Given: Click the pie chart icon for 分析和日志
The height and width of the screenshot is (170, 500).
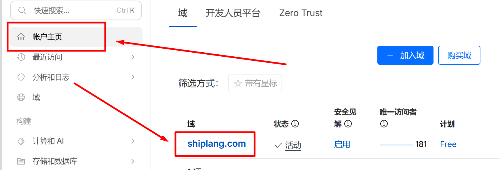Looking at the screenshot, I should point(21,77).
